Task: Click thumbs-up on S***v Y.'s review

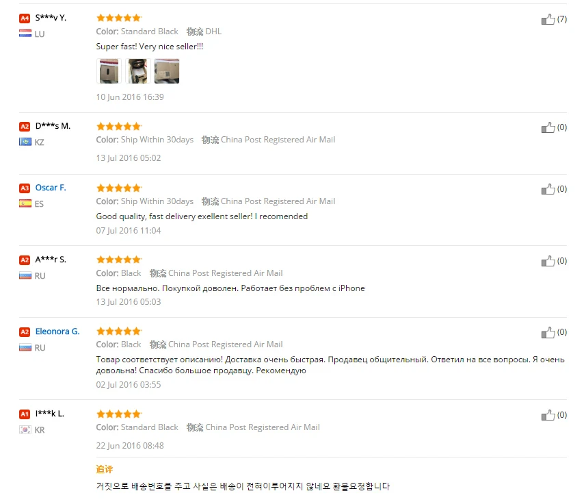Action: point(548,19)
